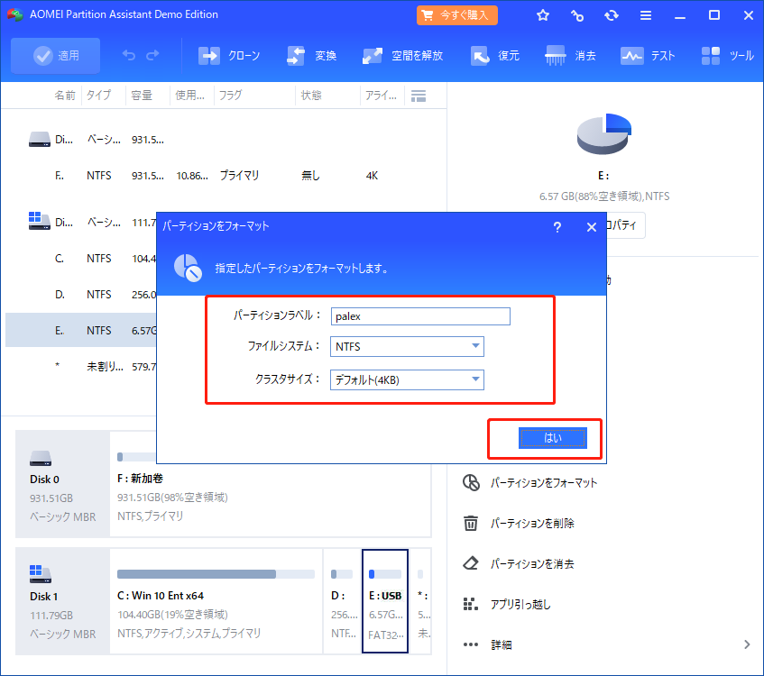Select C: Win 10 Ent x64 block

216,601
